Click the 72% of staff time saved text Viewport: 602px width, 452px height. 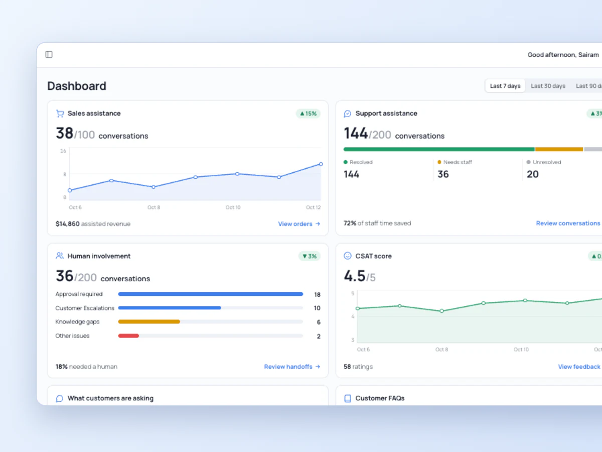[377, 223]
